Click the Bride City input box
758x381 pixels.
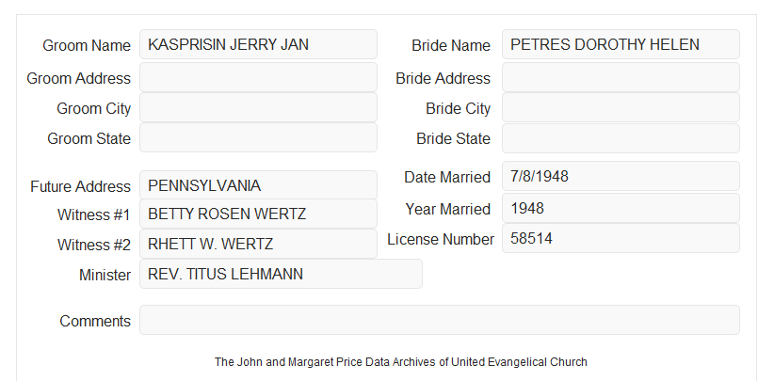tap(621, 107)
